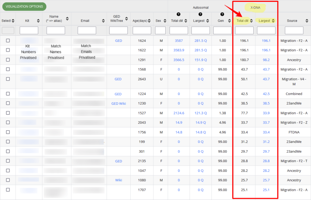Select the Ancestry match row showing 180.7 cM

click(x=8, y=60)
